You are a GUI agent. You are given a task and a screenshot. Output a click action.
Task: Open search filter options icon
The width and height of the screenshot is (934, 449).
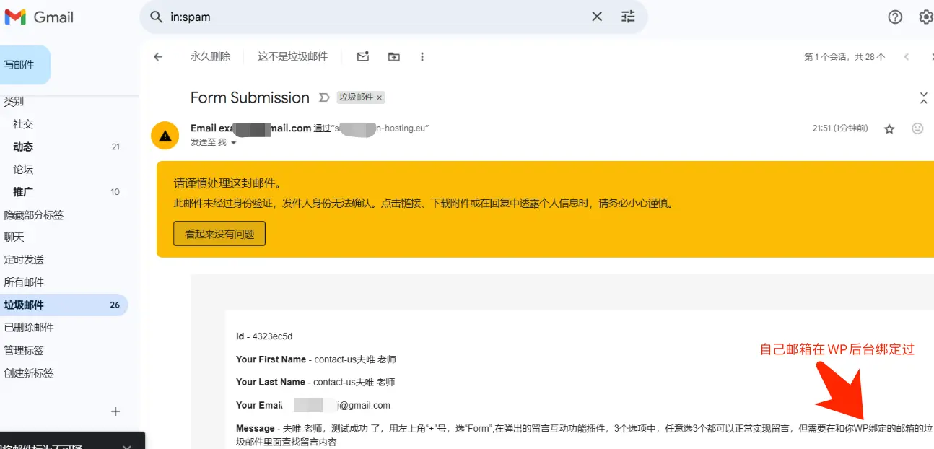point(628,17)
